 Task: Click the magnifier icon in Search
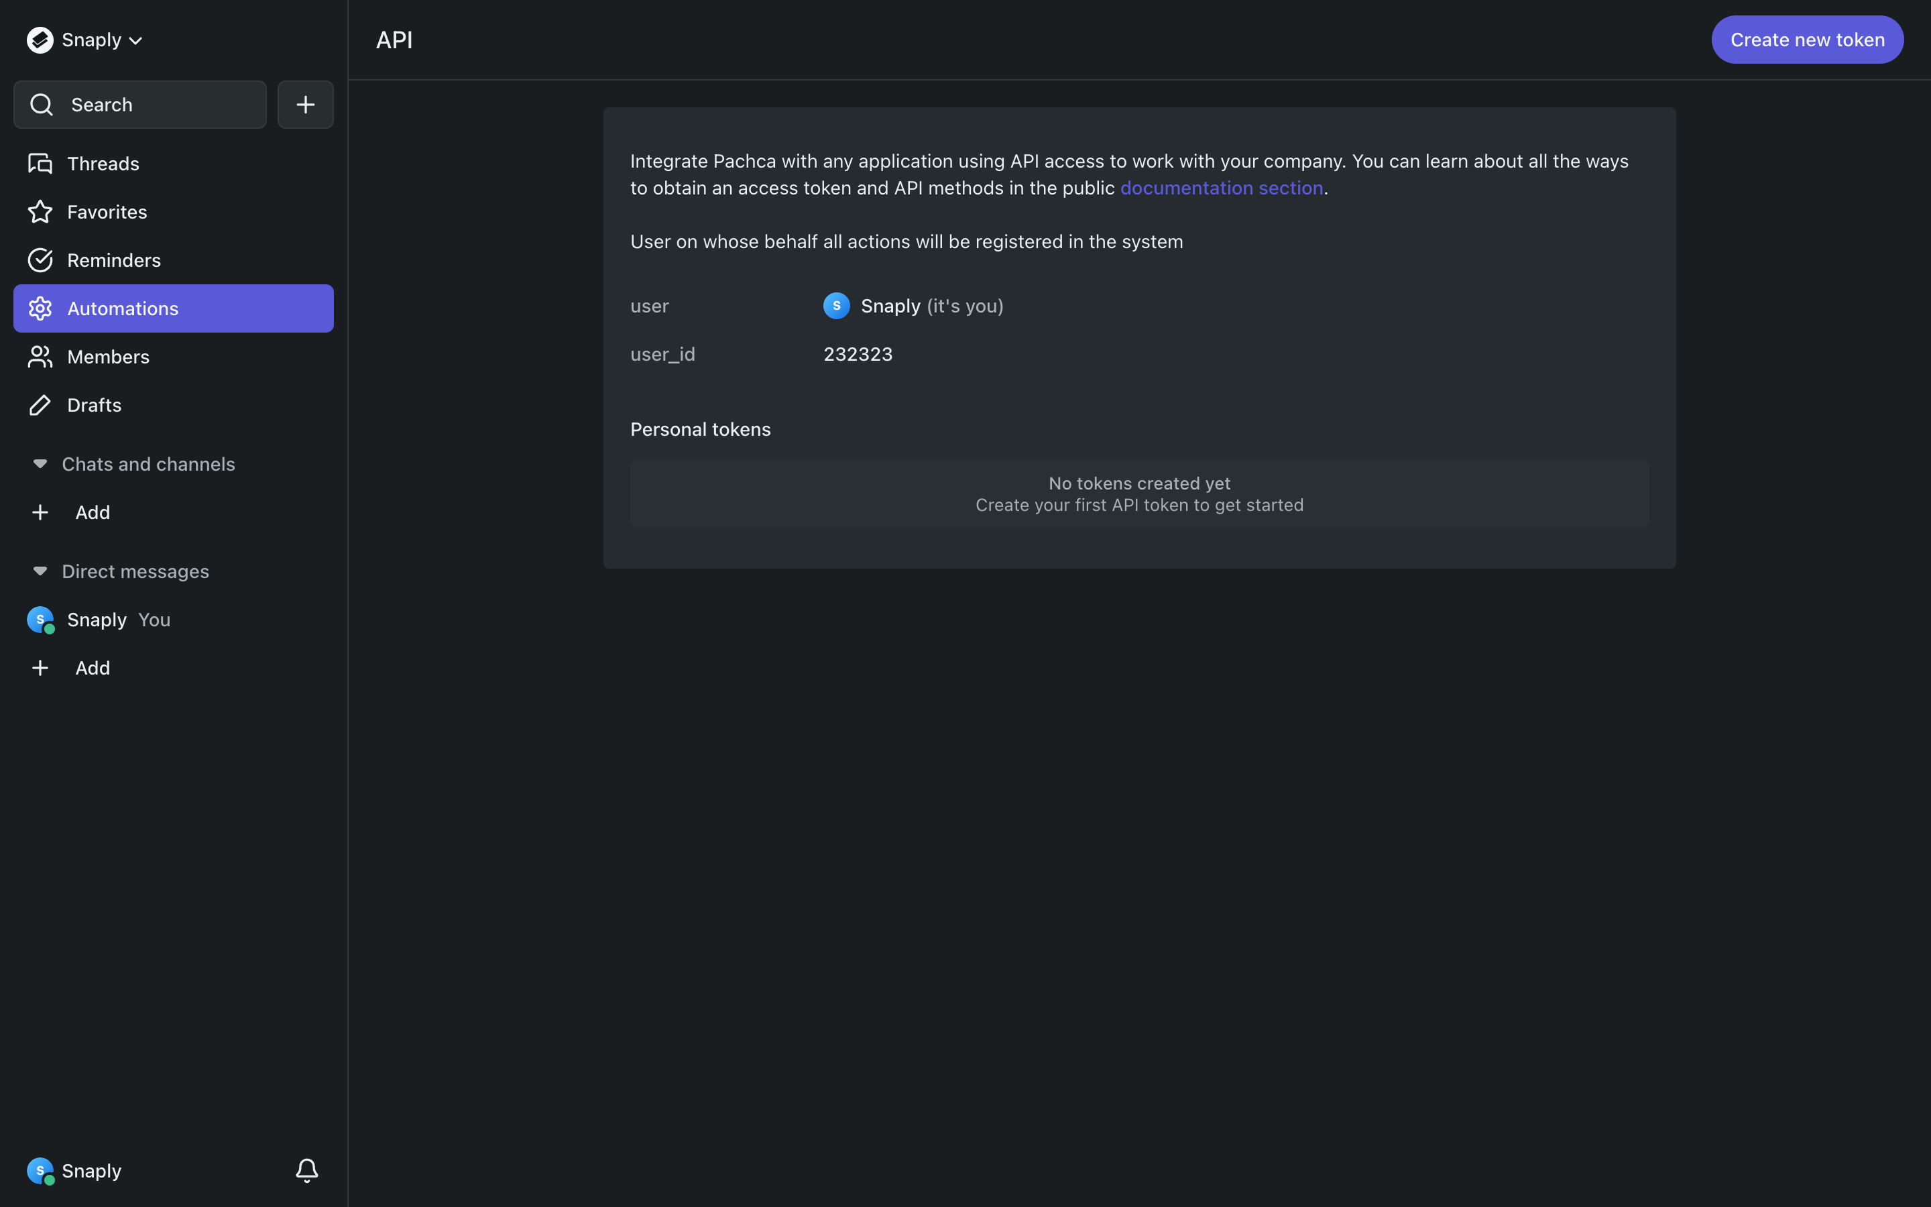[42, 105]
